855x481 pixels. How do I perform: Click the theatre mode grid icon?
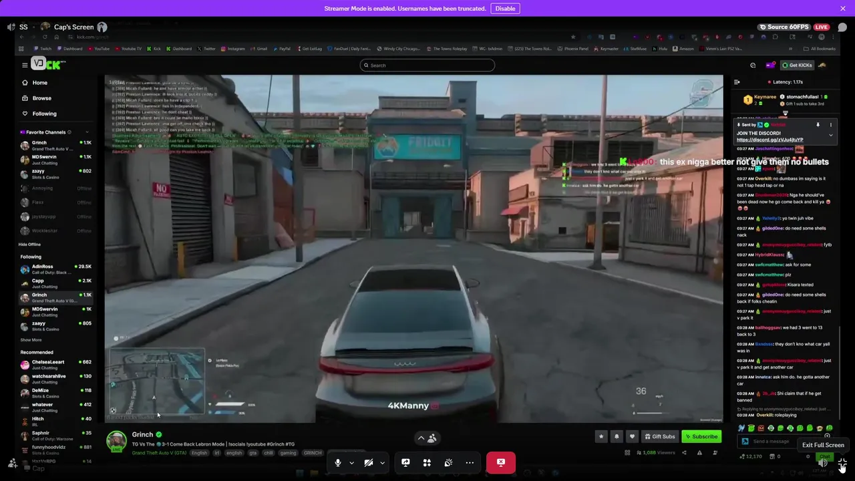click(x=627, y=453)
